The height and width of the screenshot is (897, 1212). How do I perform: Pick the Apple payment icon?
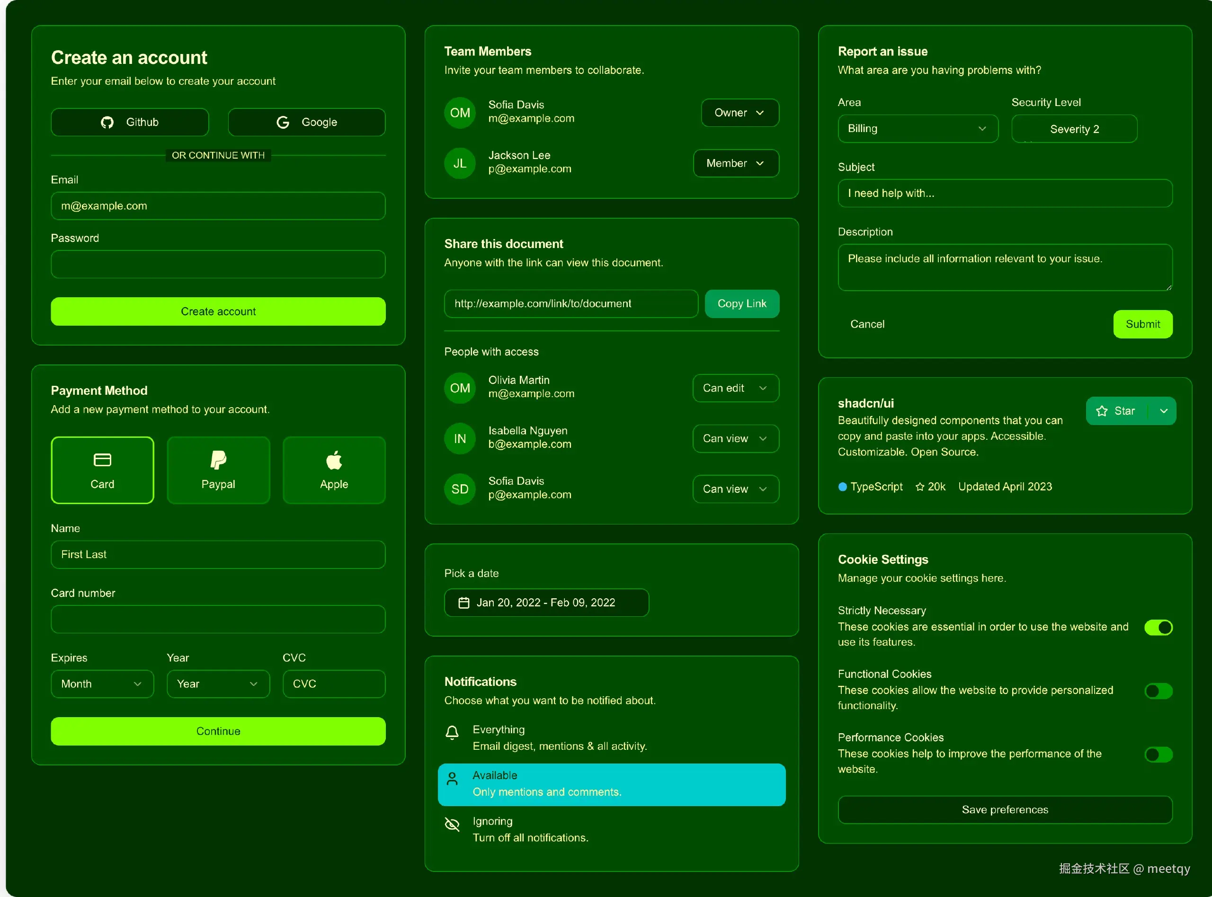(334, 460)
